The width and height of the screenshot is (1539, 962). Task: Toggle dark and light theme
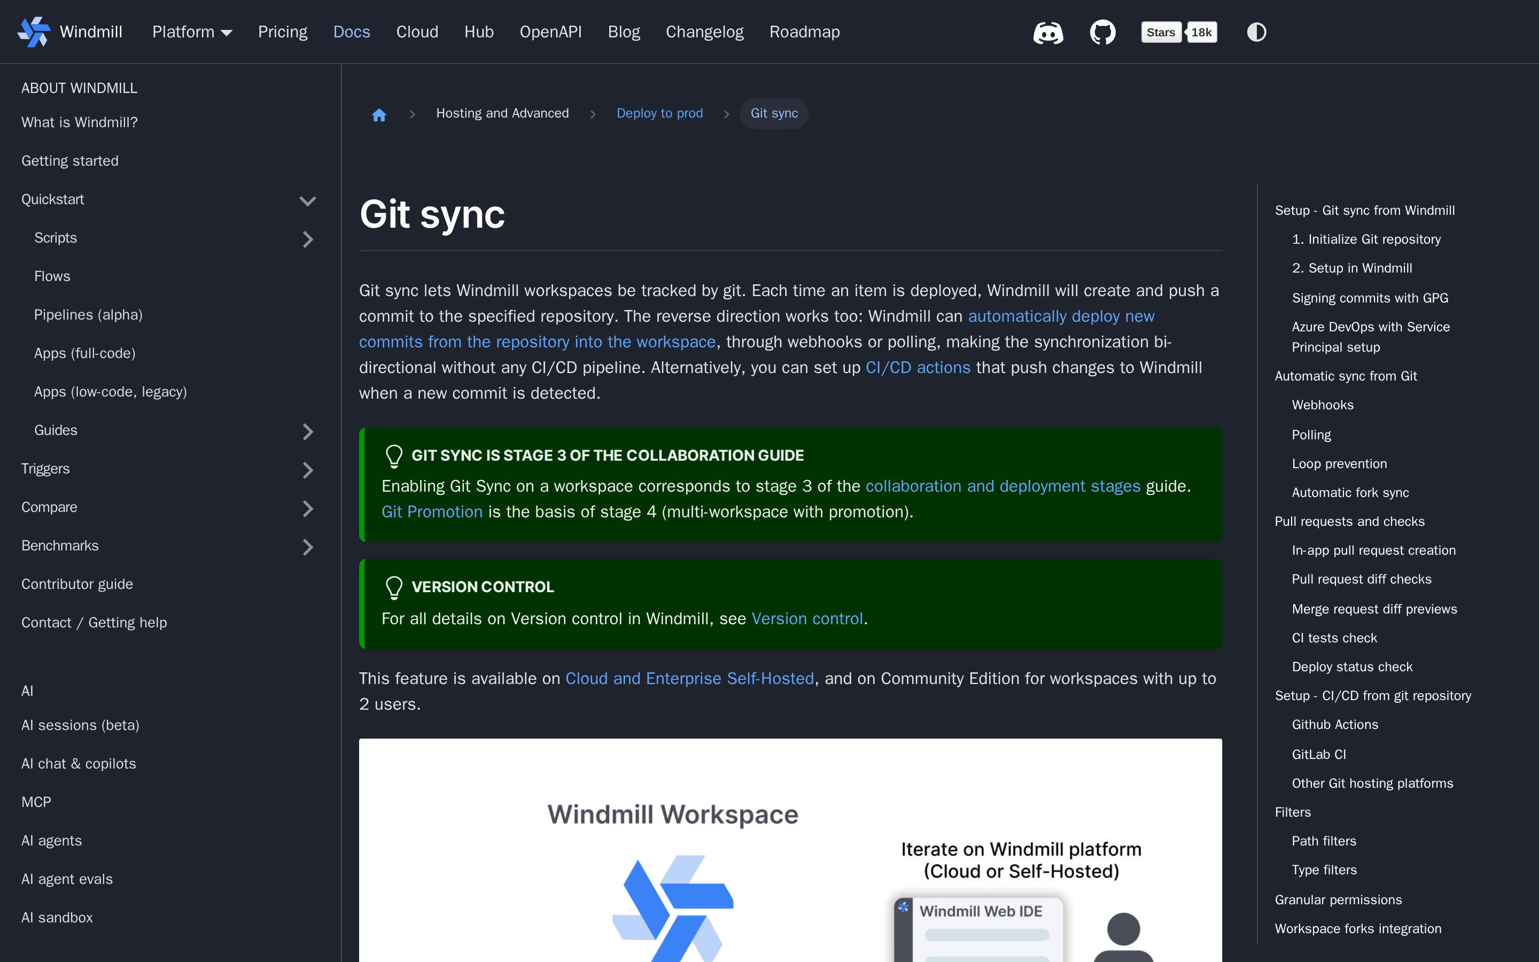[1257, 32]
